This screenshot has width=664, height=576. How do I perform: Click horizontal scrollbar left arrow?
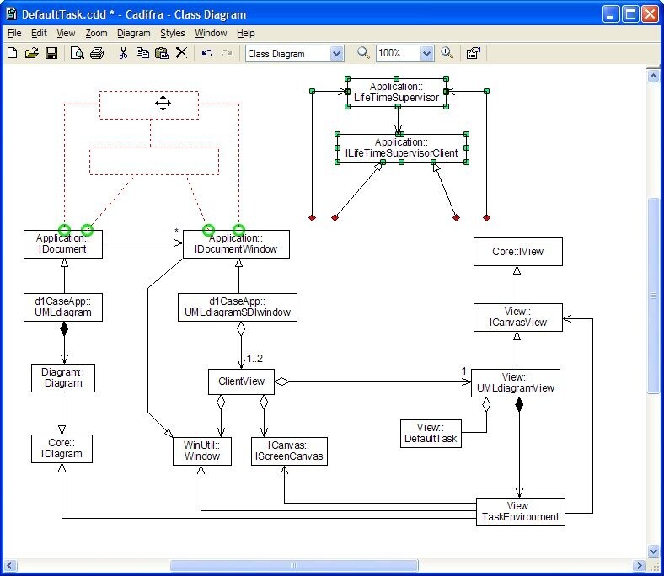[x=11, y=565]
